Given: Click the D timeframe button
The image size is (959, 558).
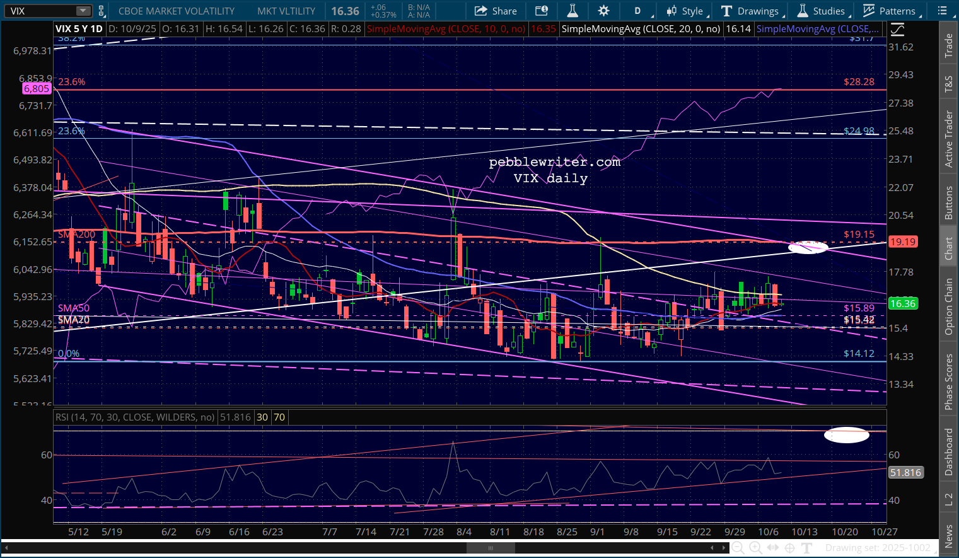Looking at the screenshot, I should [x=637, y=11].
